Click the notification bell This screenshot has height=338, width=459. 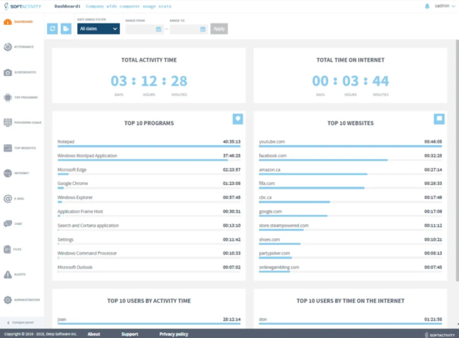click(427, 6)
